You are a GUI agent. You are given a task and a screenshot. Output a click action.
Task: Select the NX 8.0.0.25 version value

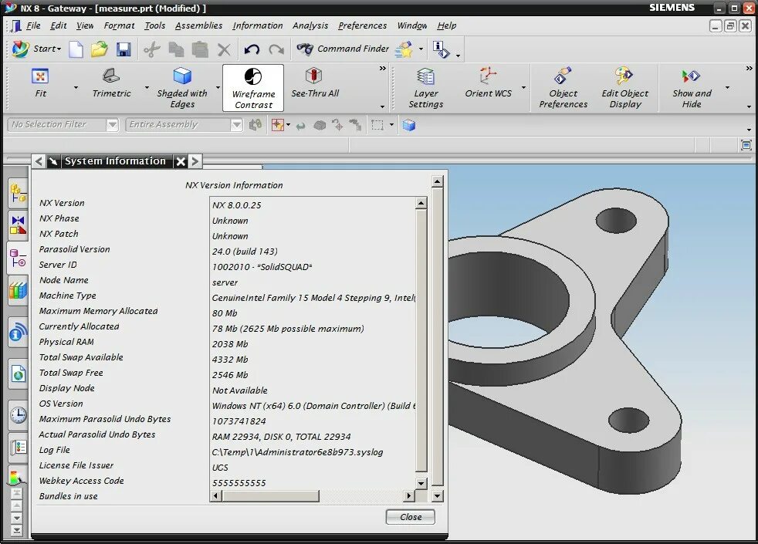tap(236, 205)
